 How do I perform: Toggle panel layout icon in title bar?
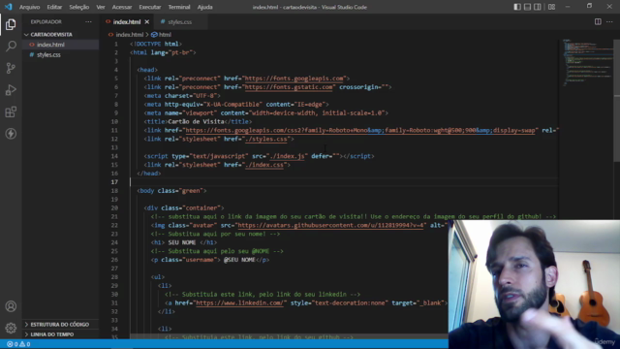[527, 7]
